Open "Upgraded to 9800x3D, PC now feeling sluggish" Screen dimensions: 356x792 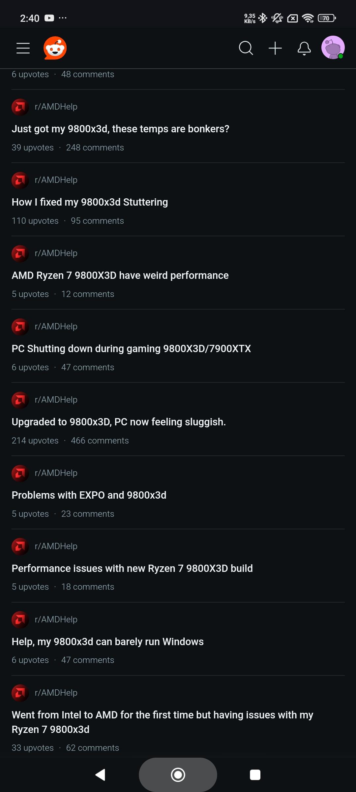[x=119, y=422]
